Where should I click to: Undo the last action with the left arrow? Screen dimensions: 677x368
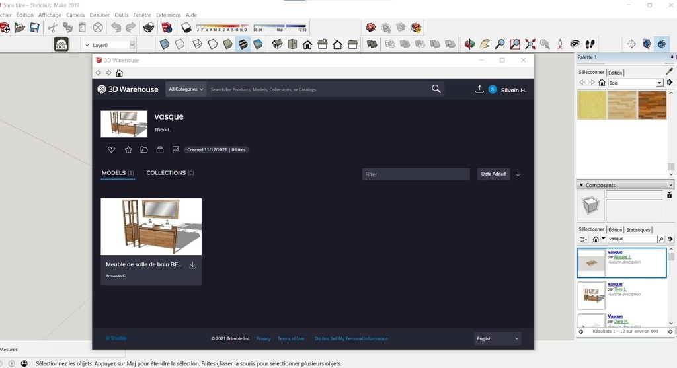(116, 28)
